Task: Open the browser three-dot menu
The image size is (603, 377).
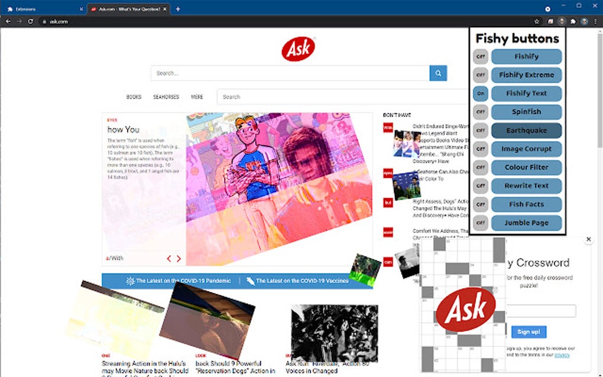Action: point(595,21)
